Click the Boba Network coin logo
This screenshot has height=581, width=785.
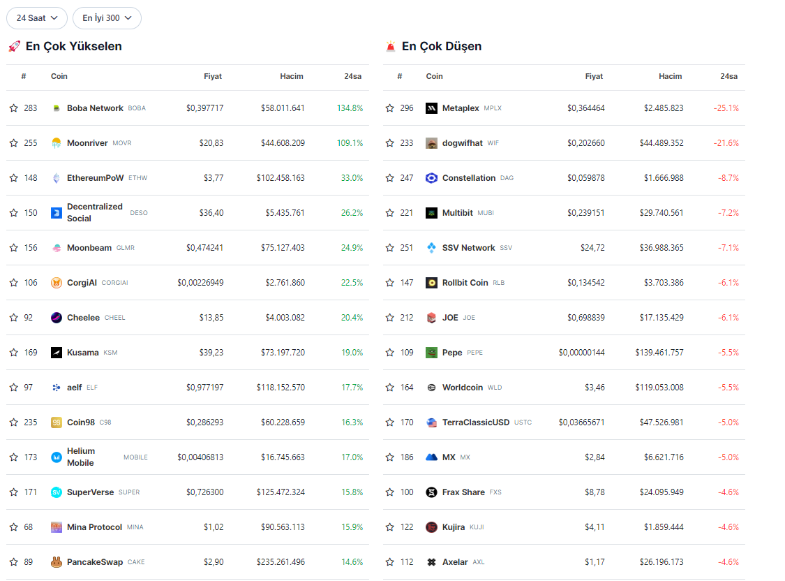[57, 108]
